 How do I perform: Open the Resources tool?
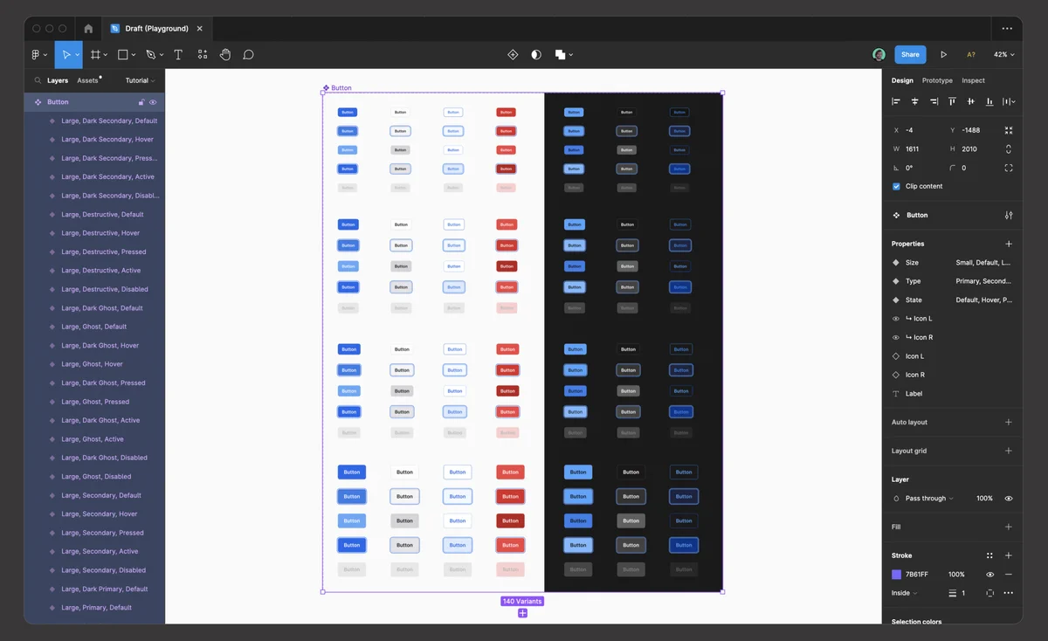203,54
